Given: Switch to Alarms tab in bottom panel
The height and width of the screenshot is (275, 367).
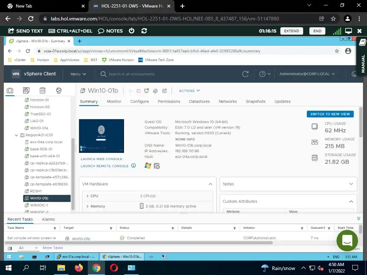Looking at the screenshot, I should 48,219.
